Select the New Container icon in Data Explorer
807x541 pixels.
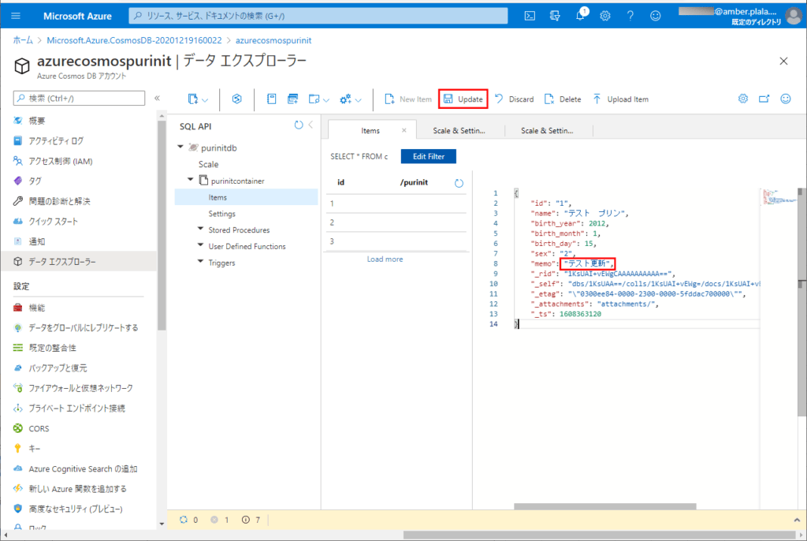pos(193,99)
